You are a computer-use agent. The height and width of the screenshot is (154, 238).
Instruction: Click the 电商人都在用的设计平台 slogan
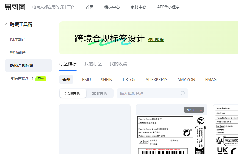[x=54, y=7]
